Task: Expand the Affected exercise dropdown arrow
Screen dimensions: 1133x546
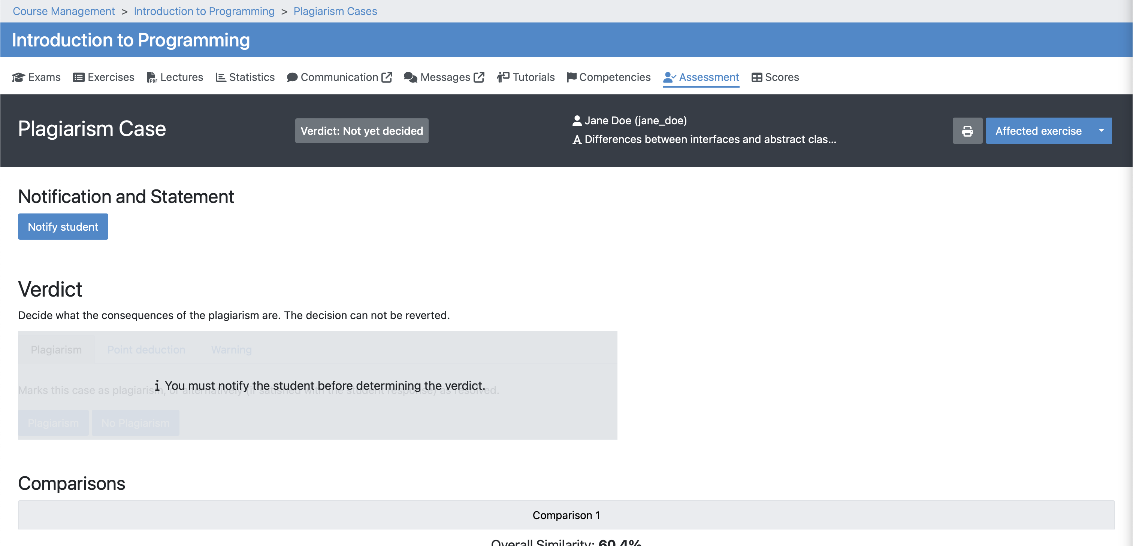Action: 1101,131
